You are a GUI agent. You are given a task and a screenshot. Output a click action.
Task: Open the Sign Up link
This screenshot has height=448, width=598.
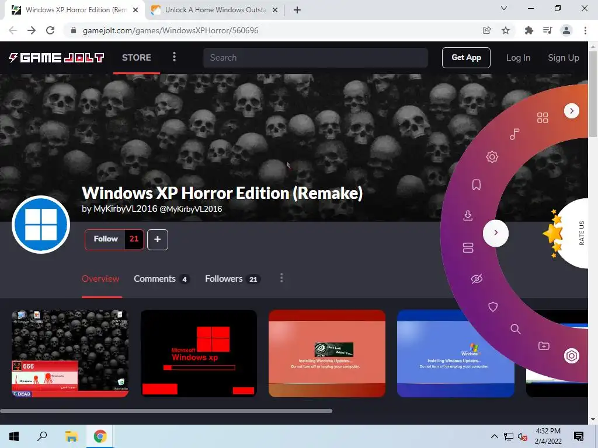[x=564, y=58]
